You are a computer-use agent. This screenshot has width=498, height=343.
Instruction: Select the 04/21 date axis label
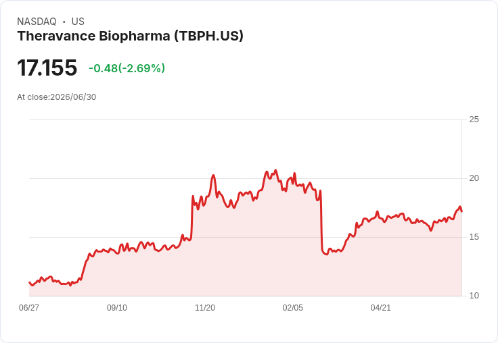(x=380, y=307)
